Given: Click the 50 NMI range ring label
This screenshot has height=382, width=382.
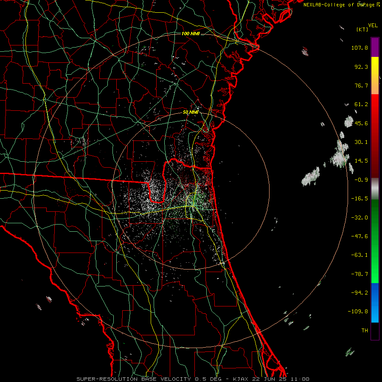Looking at the screenshot, I should (x=191, y=112).
